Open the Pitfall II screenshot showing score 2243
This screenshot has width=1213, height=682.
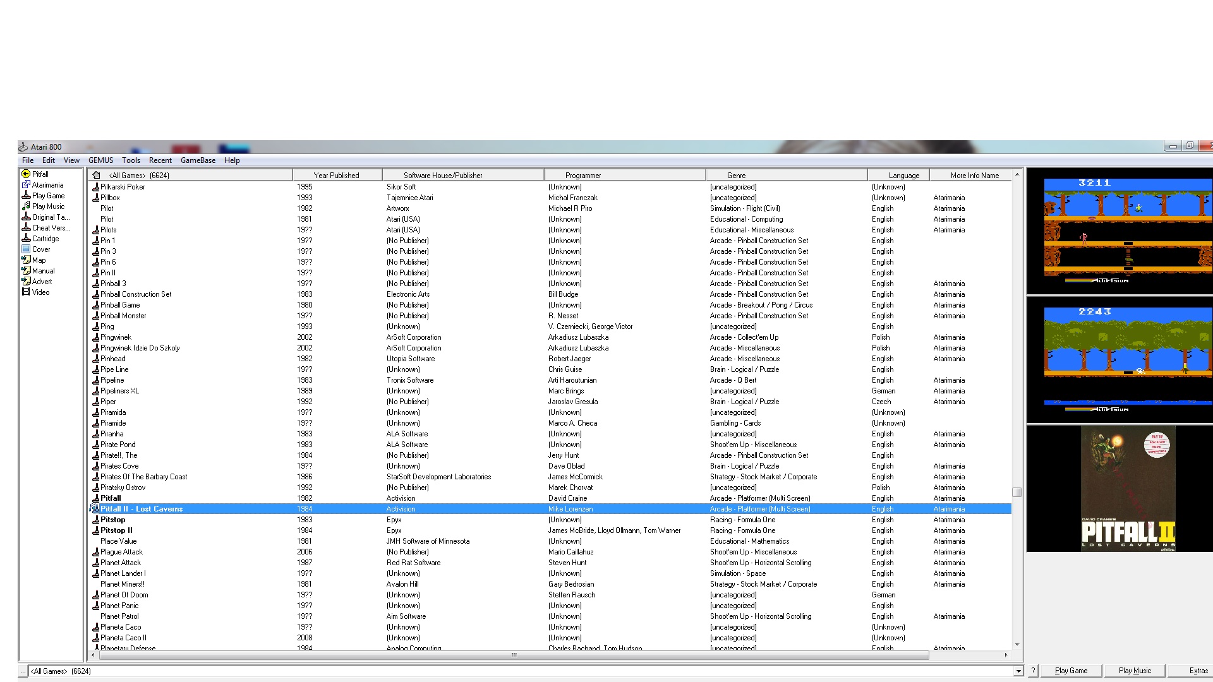(1119, 360)
